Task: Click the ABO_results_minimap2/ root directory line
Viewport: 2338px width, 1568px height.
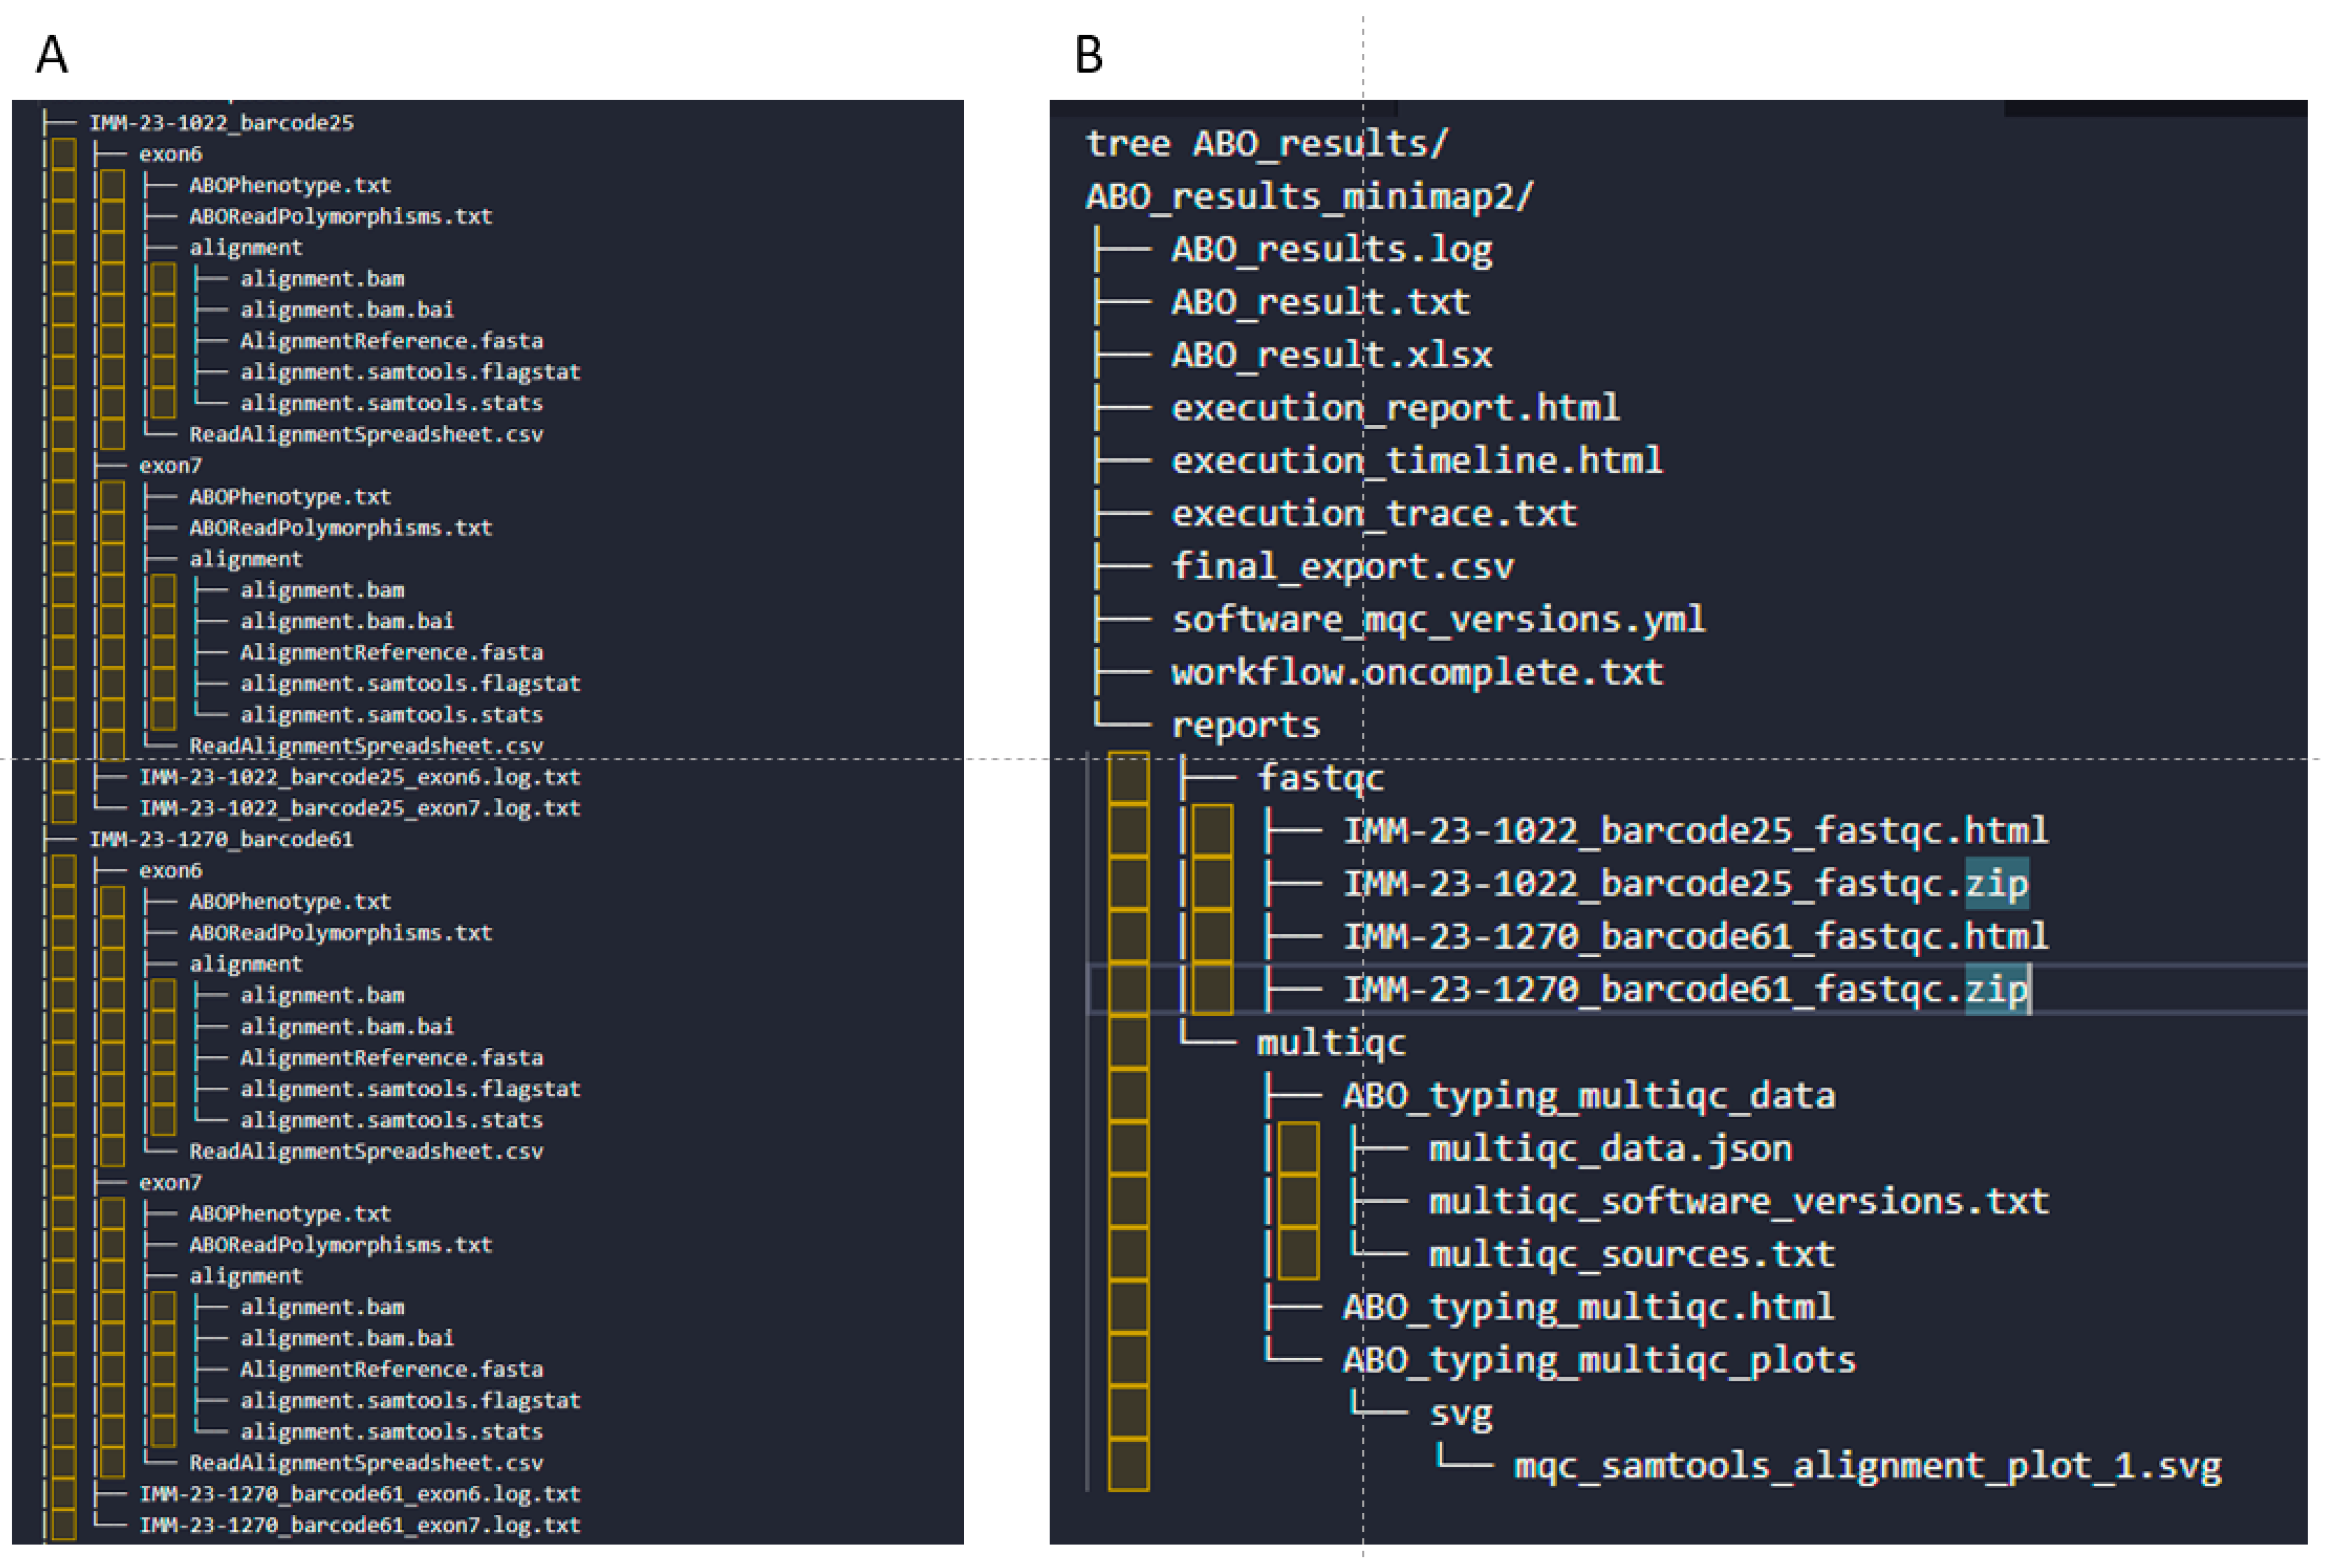Action: (1309, 196)
